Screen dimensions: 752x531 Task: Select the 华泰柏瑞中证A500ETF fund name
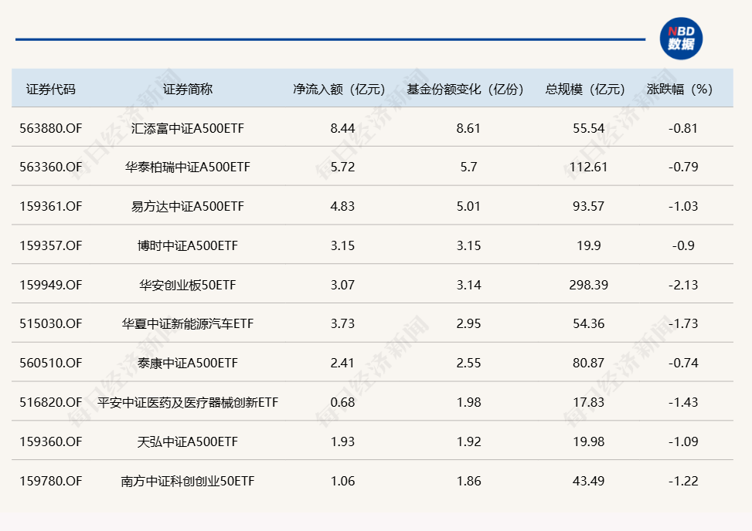189,167
